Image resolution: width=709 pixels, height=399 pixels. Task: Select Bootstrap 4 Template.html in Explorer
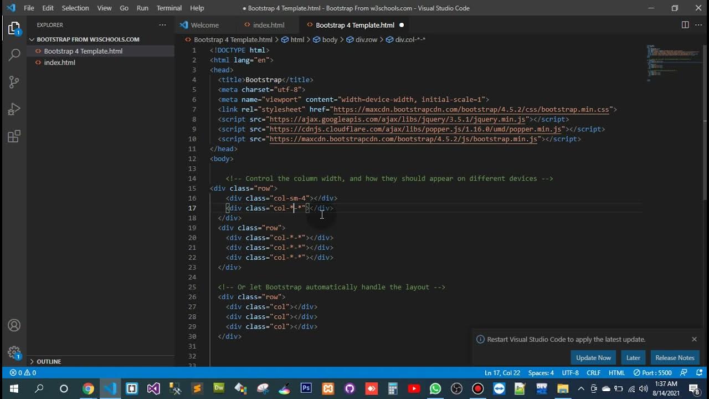(101, 51)
